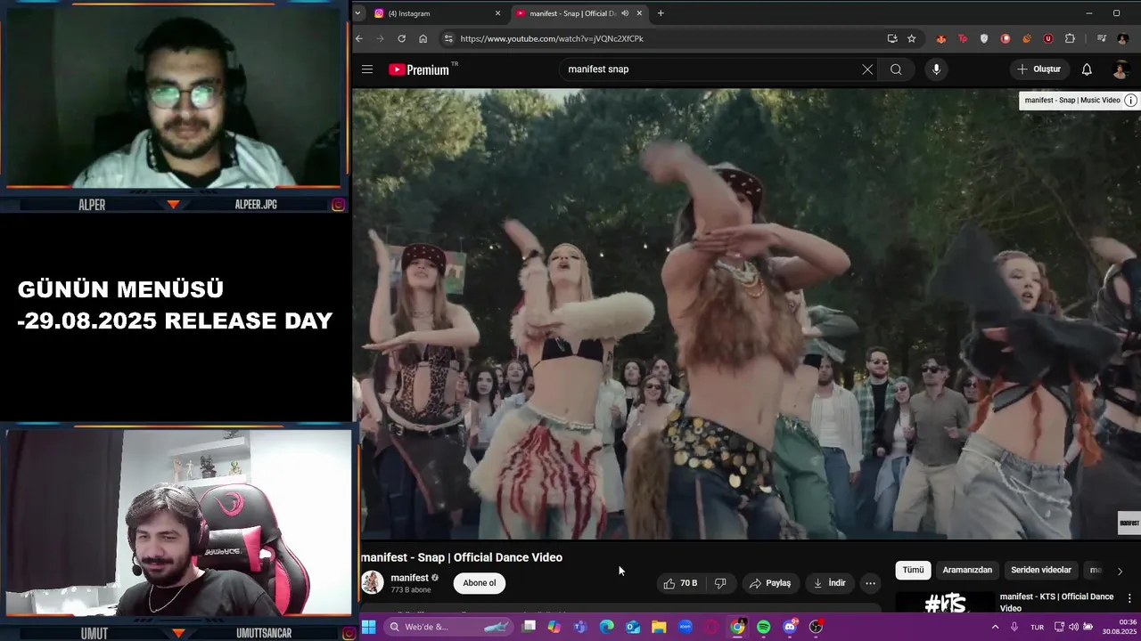
Task: Open Windows Start menu
Action: click(x=368, y=627)
